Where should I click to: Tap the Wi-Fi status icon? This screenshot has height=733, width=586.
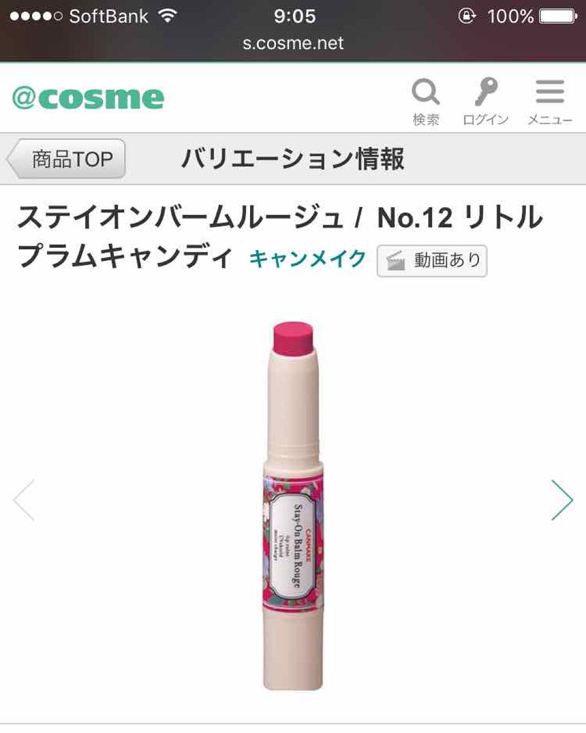(167, 15)
